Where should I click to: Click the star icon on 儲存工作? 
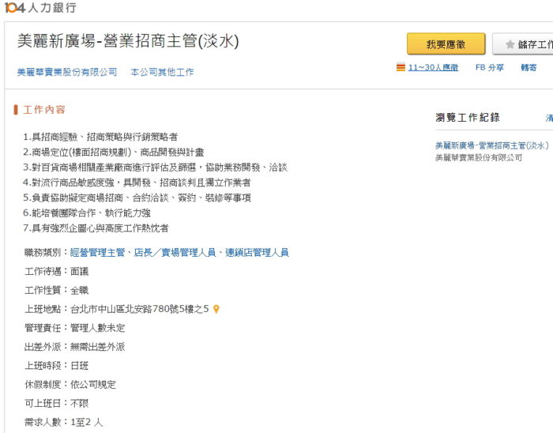510,44
